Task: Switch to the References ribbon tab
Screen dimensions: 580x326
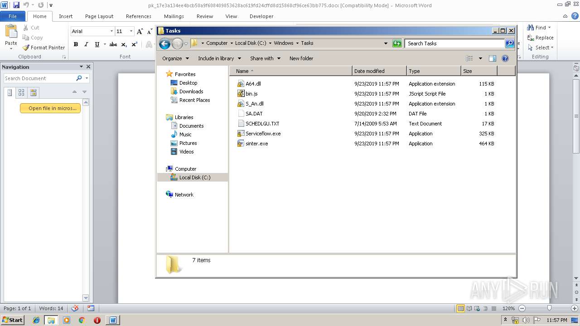Action: [139, 16]
